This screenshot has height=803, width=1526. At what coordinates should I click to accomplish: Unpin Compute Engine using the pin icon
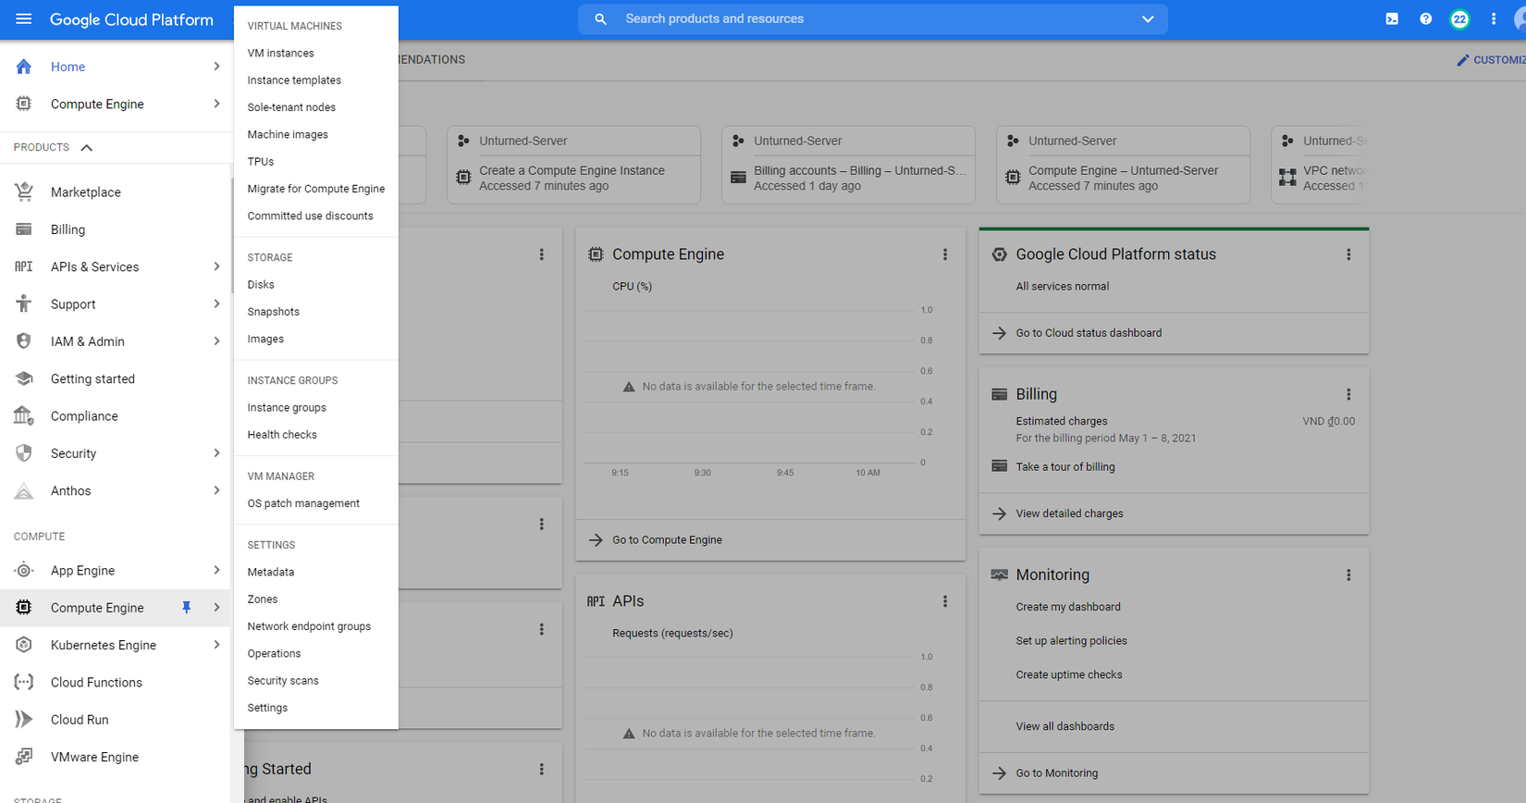186,608
